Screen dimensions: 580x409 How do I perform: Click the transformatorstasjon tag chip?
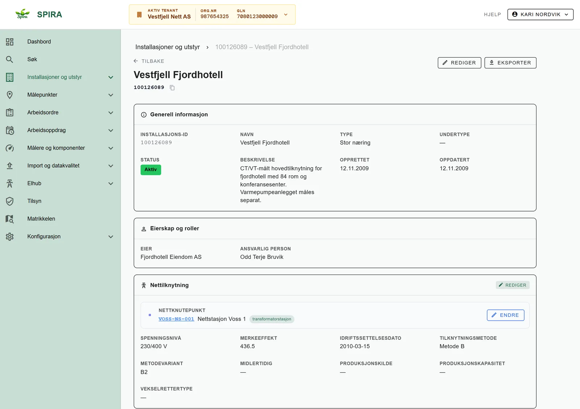272,319
